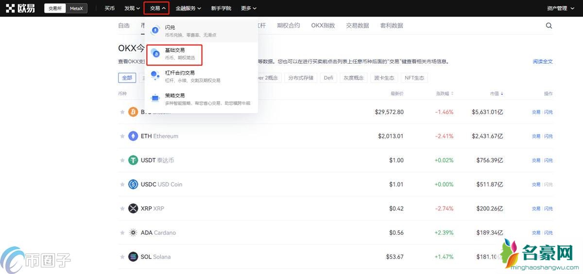
Task: Favorite ETH with the star toggle
Action: pyautogui.click(x=122, y=137)
